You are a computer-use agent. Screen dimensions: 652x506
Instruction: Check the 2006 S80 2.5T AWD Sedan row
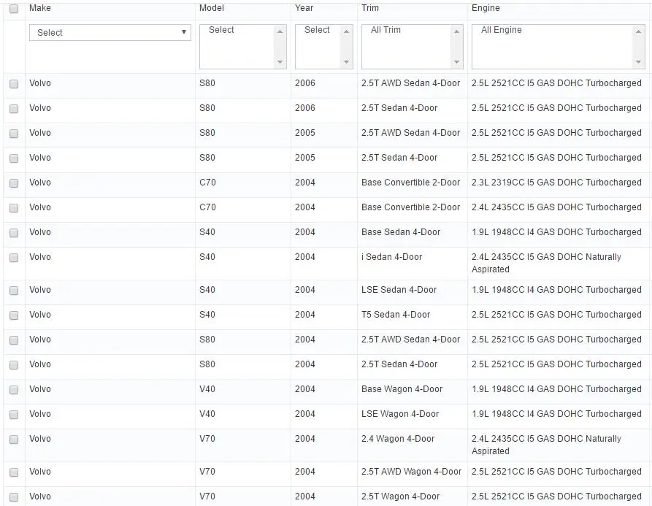coord(14,84)
